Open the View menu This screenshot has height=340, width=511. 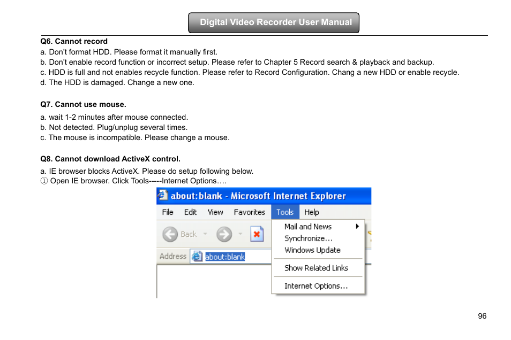[215, 212]
